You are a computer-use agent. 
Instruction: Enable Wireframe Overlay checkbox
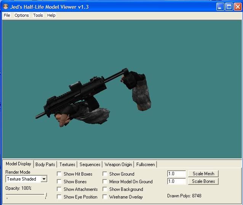click(105, 197)
